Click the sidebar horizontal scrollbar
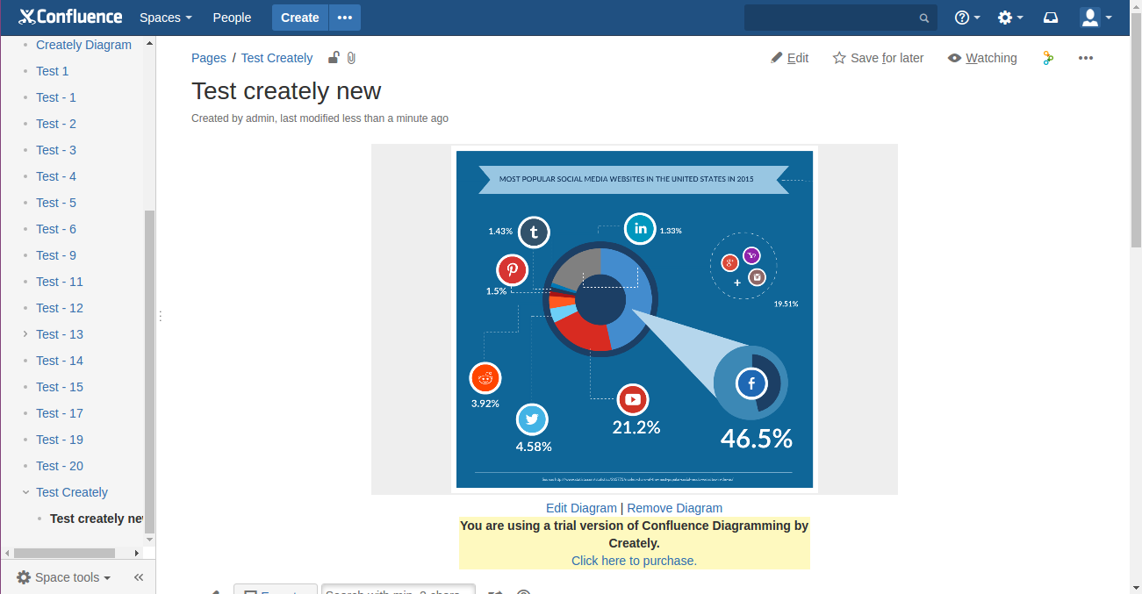Viewport: 1142px width, 594px height. click(63, 553)
